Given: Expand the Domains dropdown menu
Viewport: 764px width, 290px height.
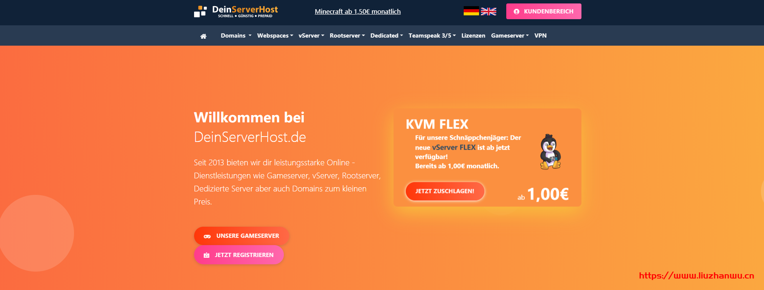Looking at the screenshot, I should [236, 36].
